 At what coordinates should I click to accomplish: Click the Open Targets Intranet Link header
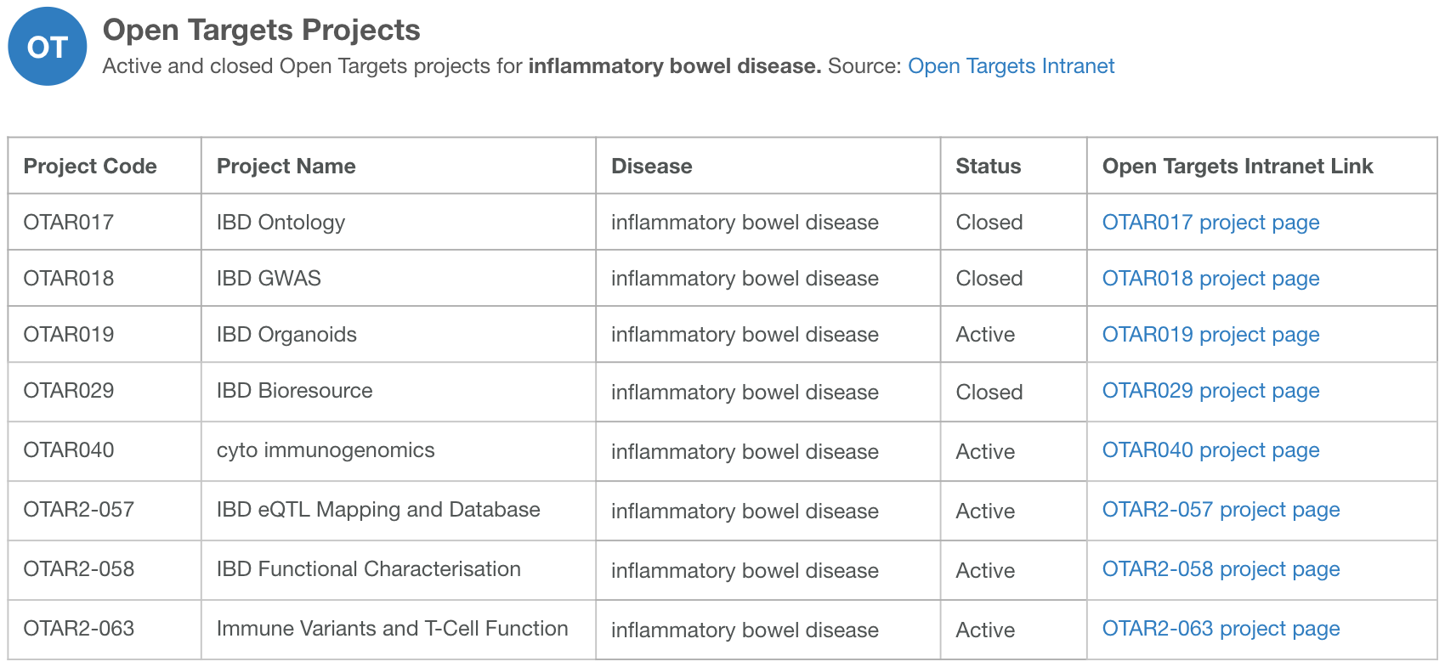(x=1237, y=166)
